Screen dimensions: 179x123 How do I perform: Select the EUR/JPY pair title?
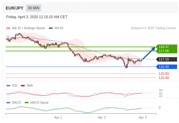pos(15,8)
